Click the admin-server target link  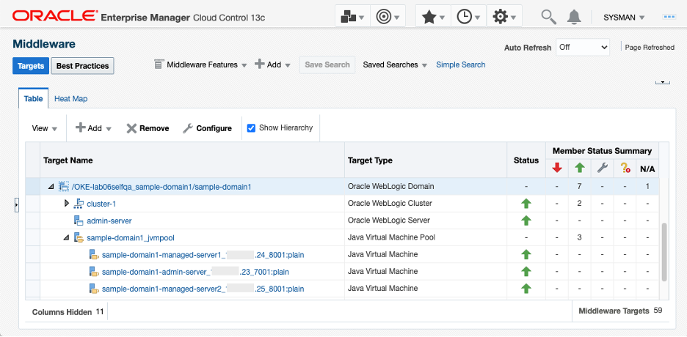coord(109,221)
